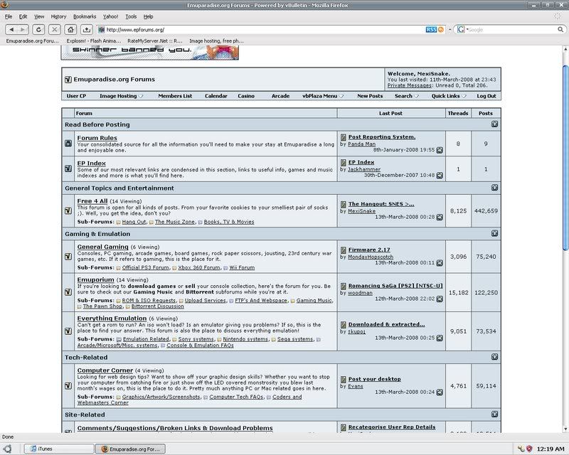Click into the Google search field
This screenshot has width=569, height=455.
[511, 30]
